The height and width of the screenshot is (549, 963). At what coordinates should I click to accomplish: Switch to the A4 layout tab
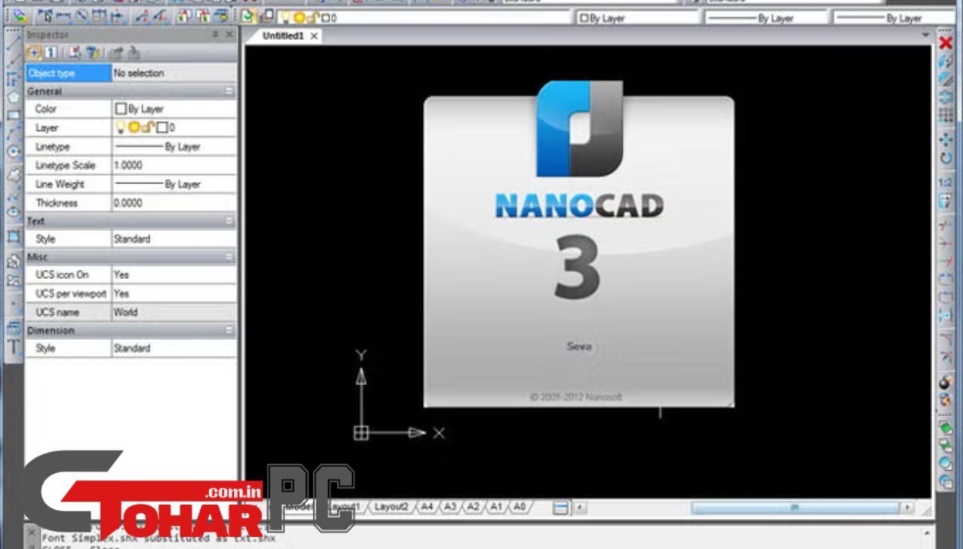point(427,507)
